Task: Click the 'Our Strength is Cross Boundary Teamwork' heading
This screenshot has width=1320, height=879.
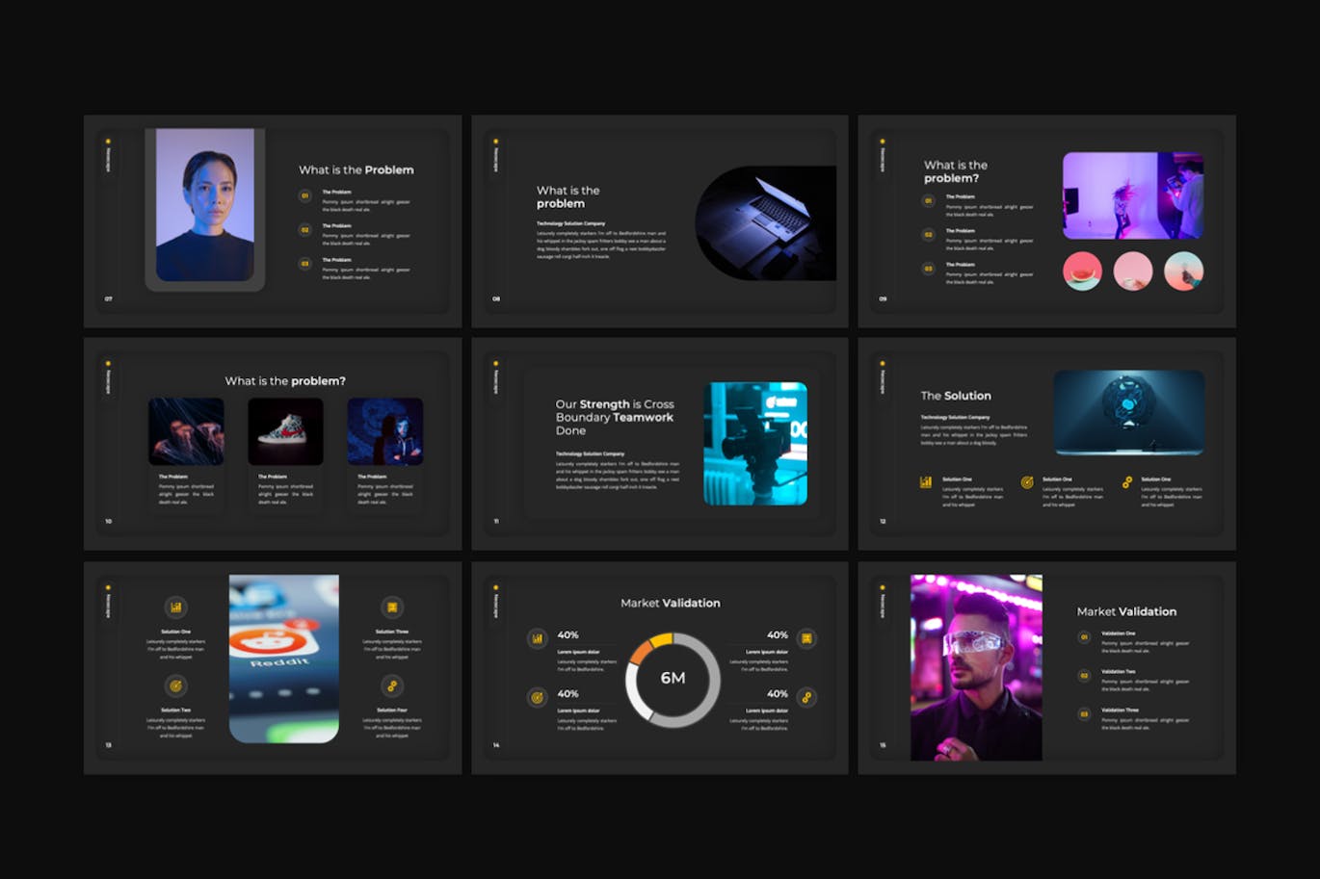Action: point(615,418)
